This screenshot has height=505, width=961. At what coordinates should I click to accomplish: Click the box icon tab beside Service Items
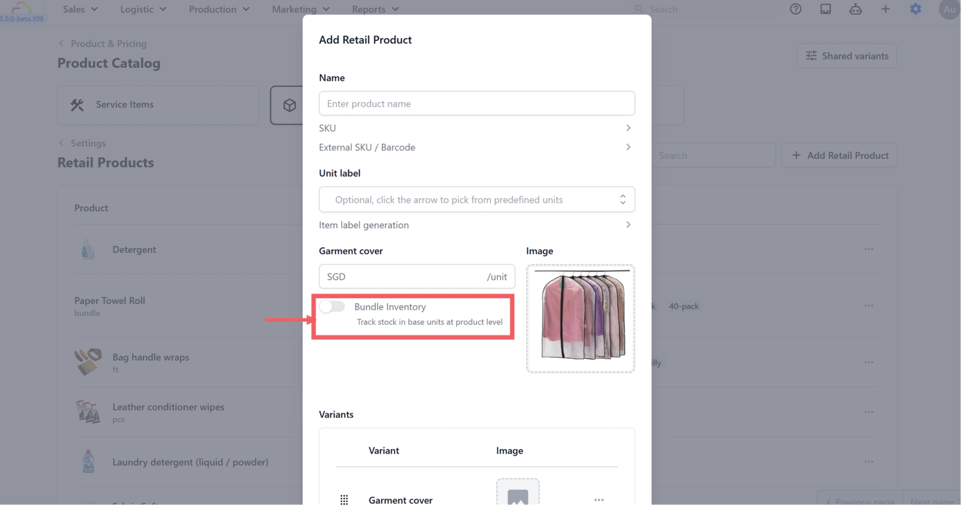(x=290, y=105)
